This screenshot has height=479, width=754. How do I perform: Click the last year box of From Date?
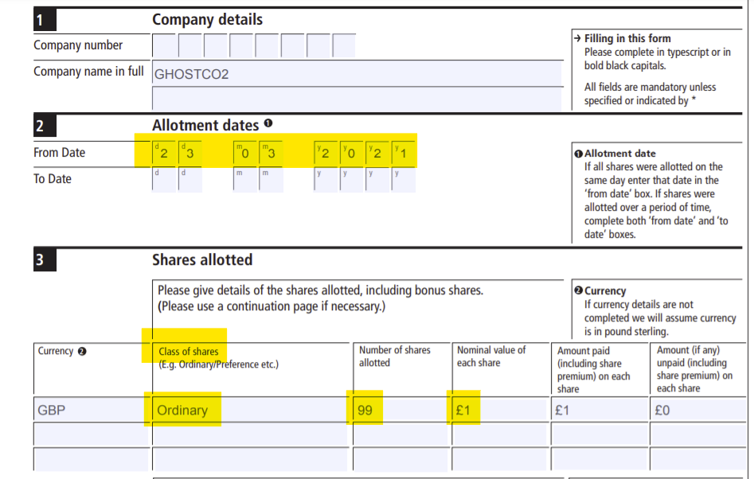pos(404,152)
